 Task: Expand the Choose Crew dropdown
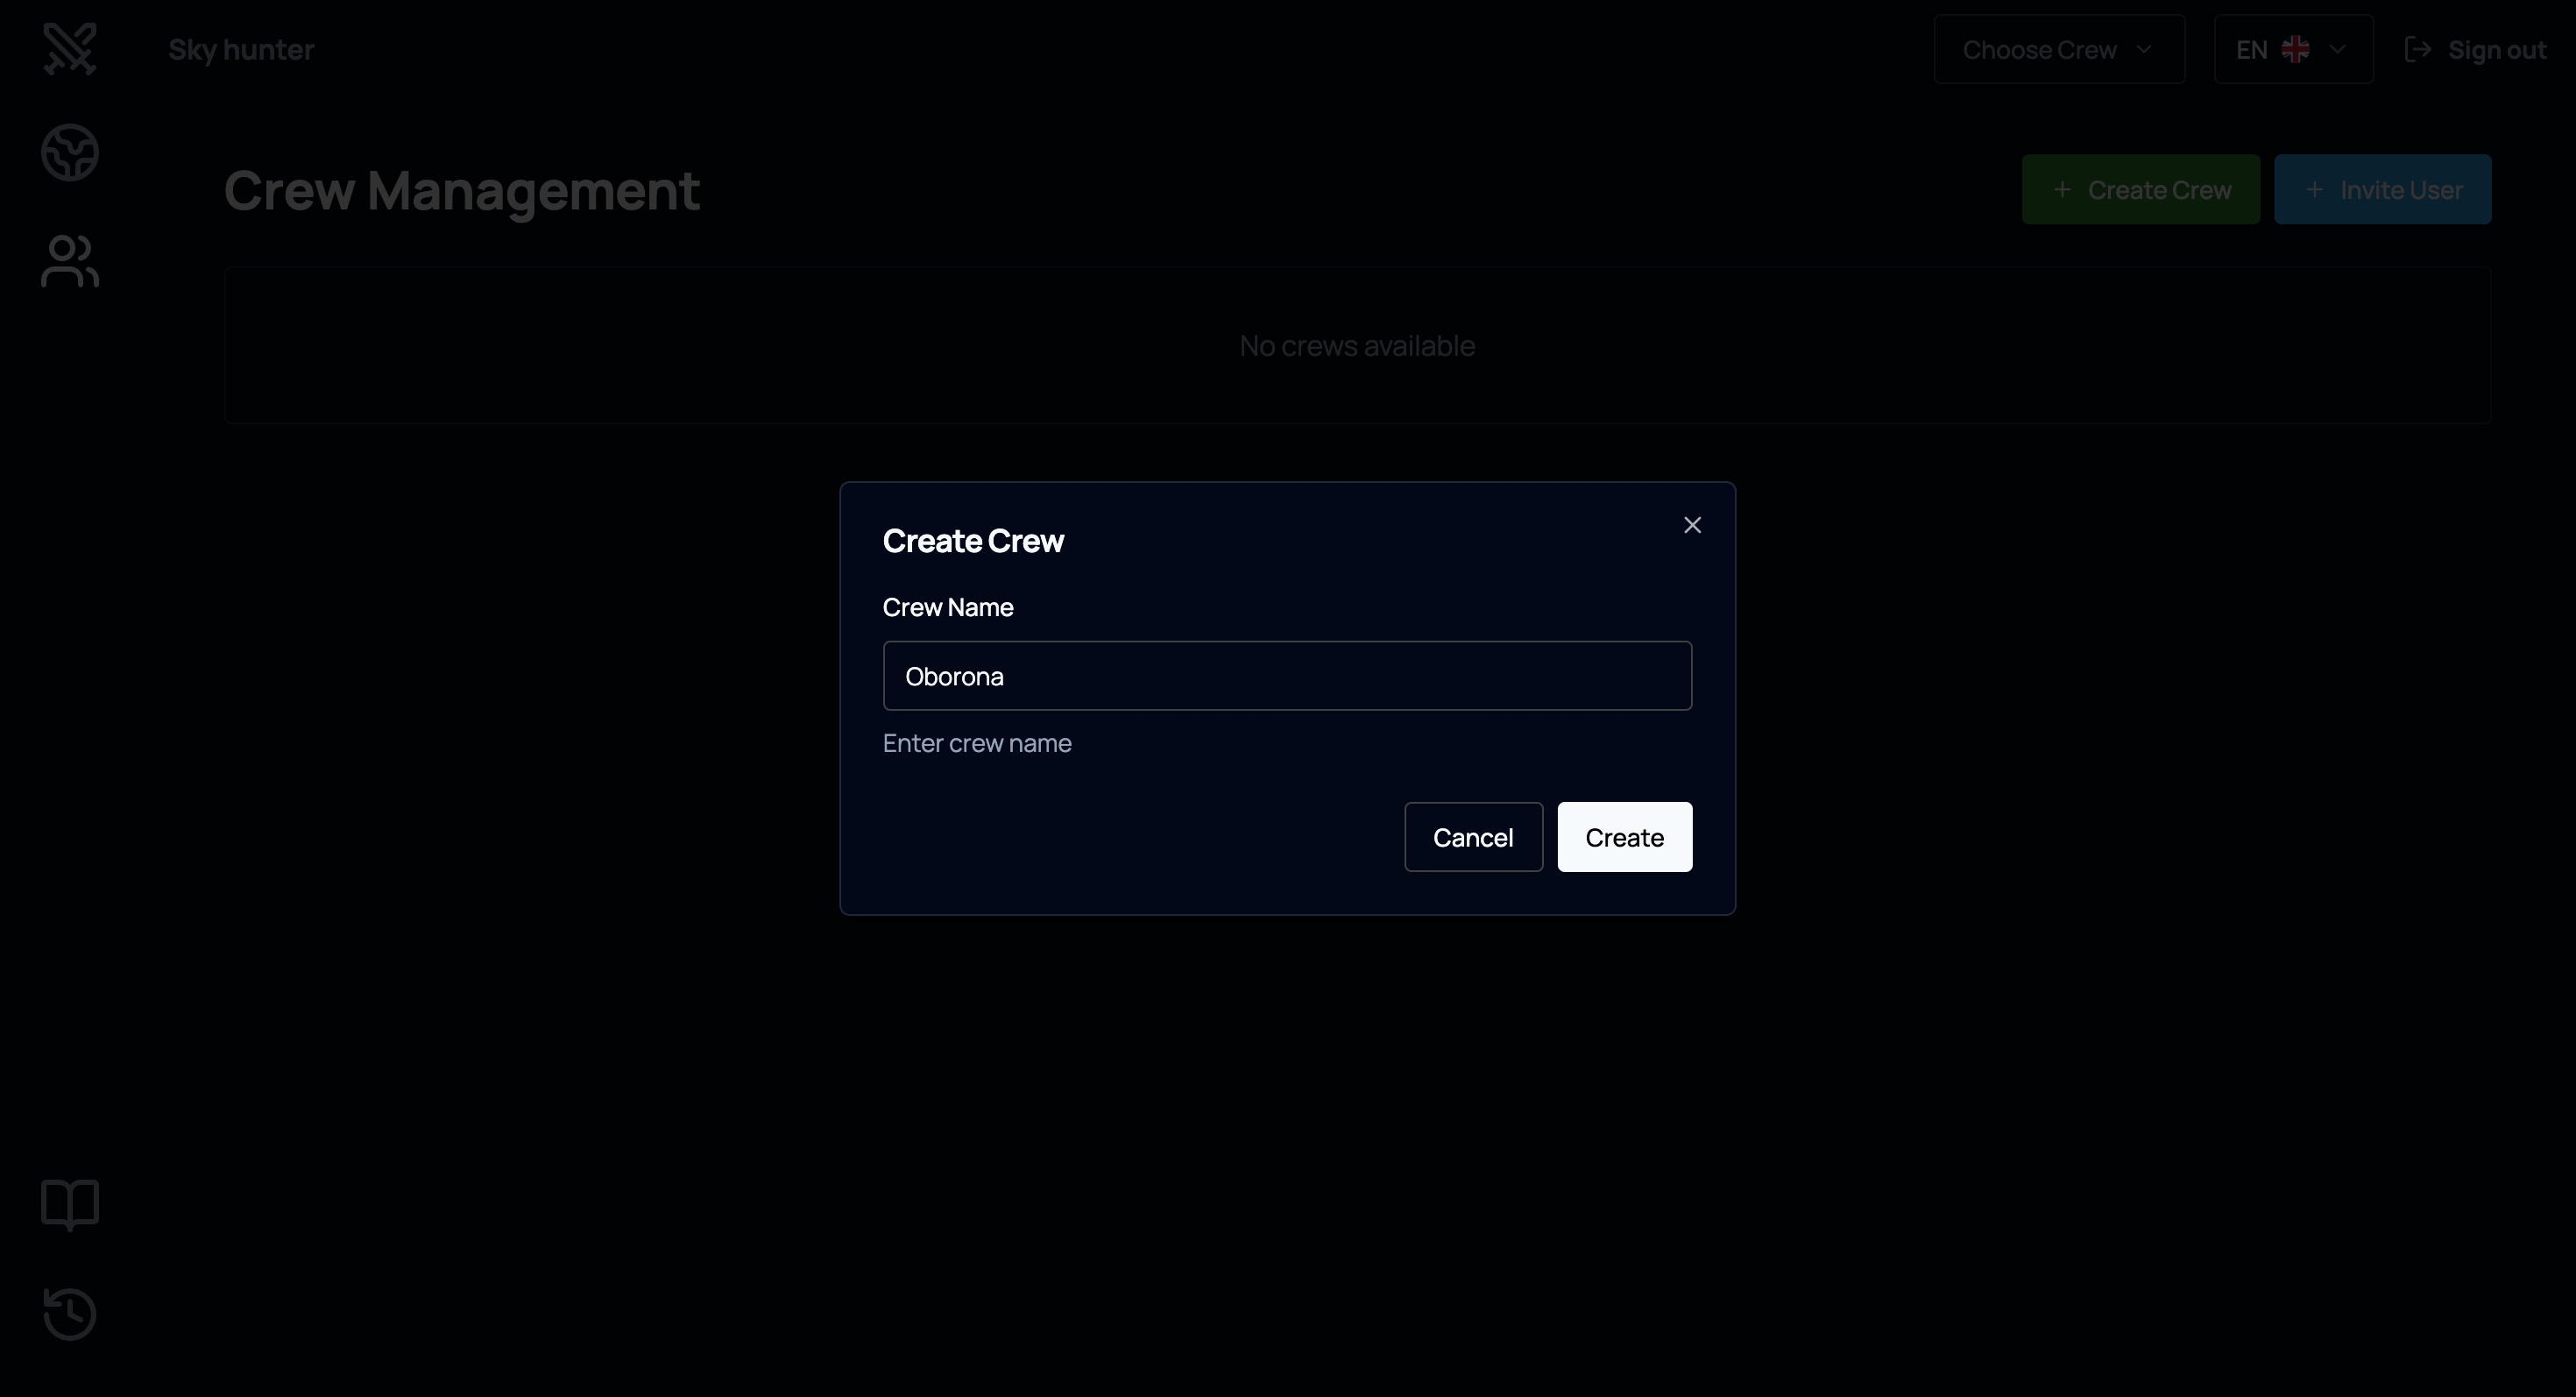[x=2058, y=50]
